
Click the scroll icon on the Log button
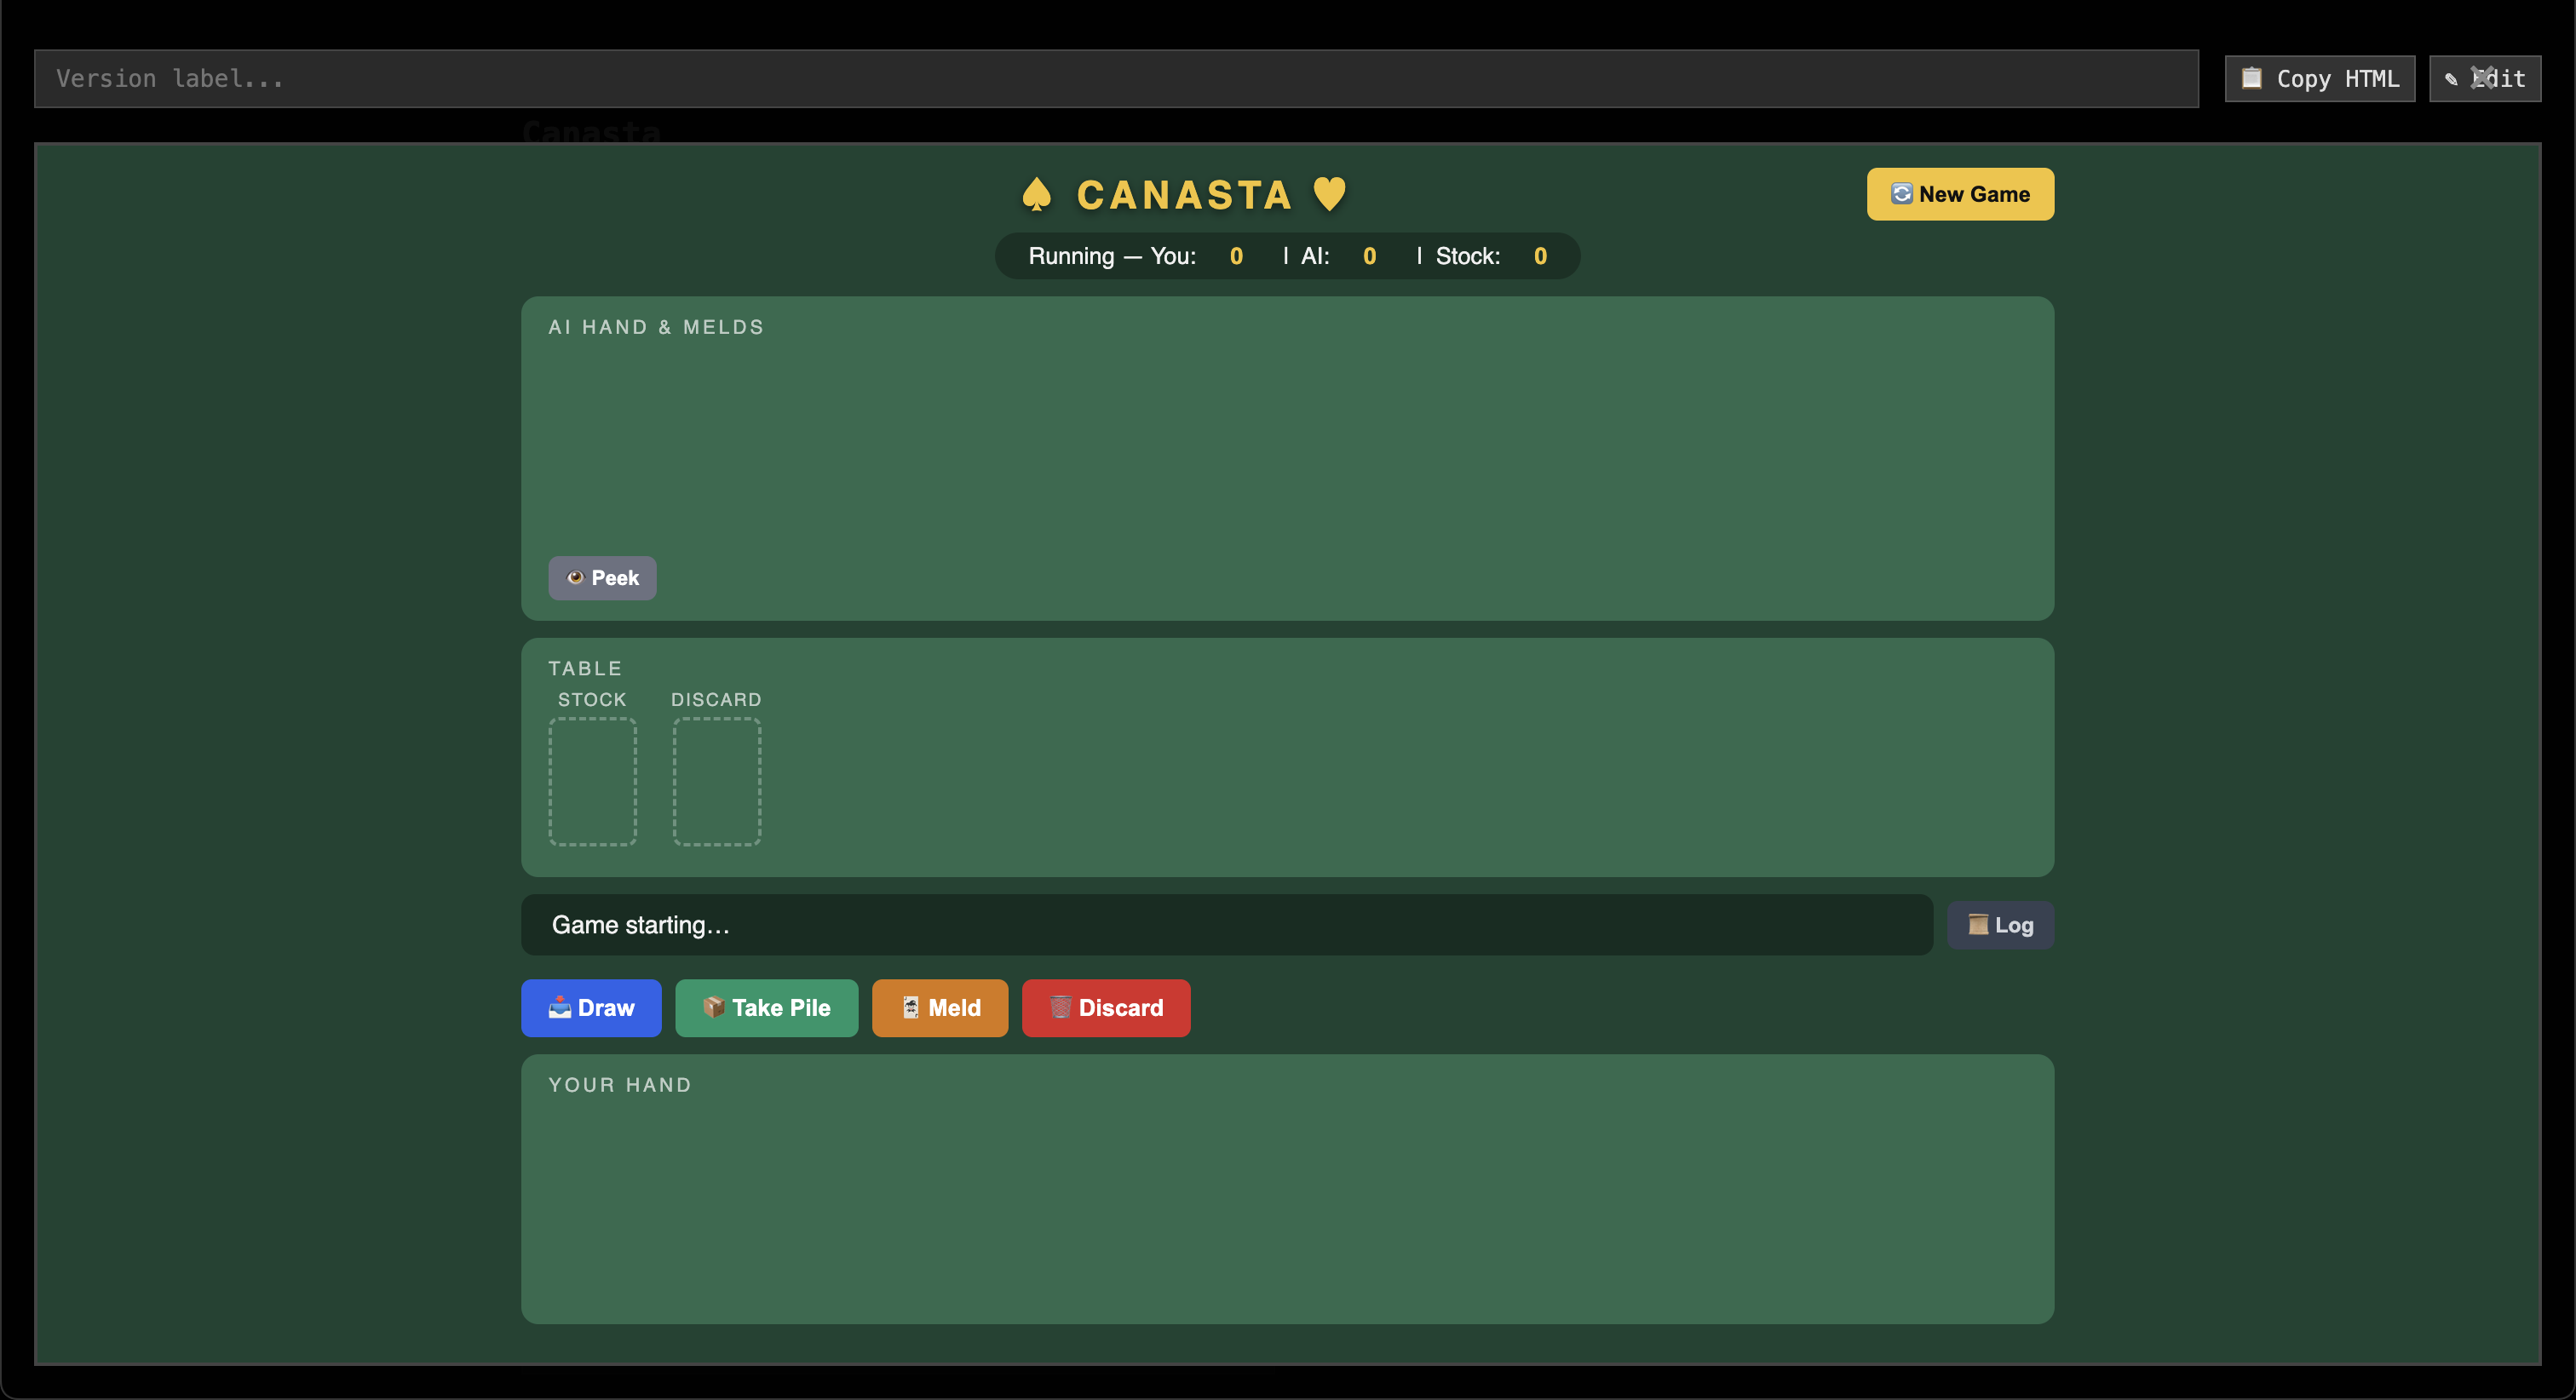[x=1977, y=925]
